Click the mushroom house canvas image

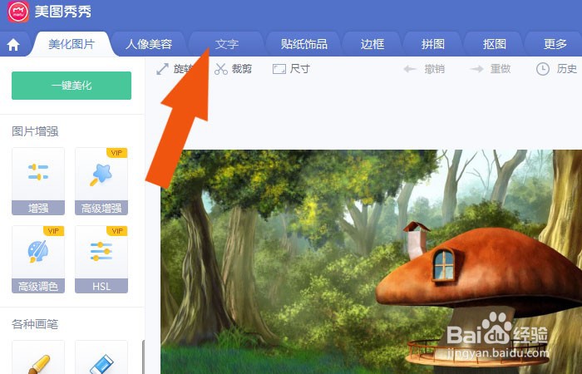(371, 262)
